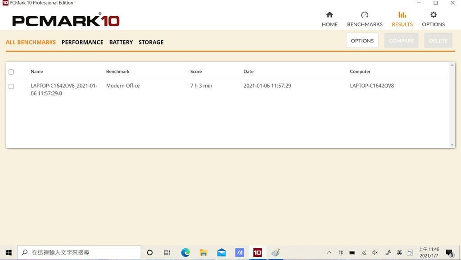Image resolution: width=461 pixels, height=260 pixels.
Task: Open Wi-Fi network settings in tray
Action: (364, 252)
